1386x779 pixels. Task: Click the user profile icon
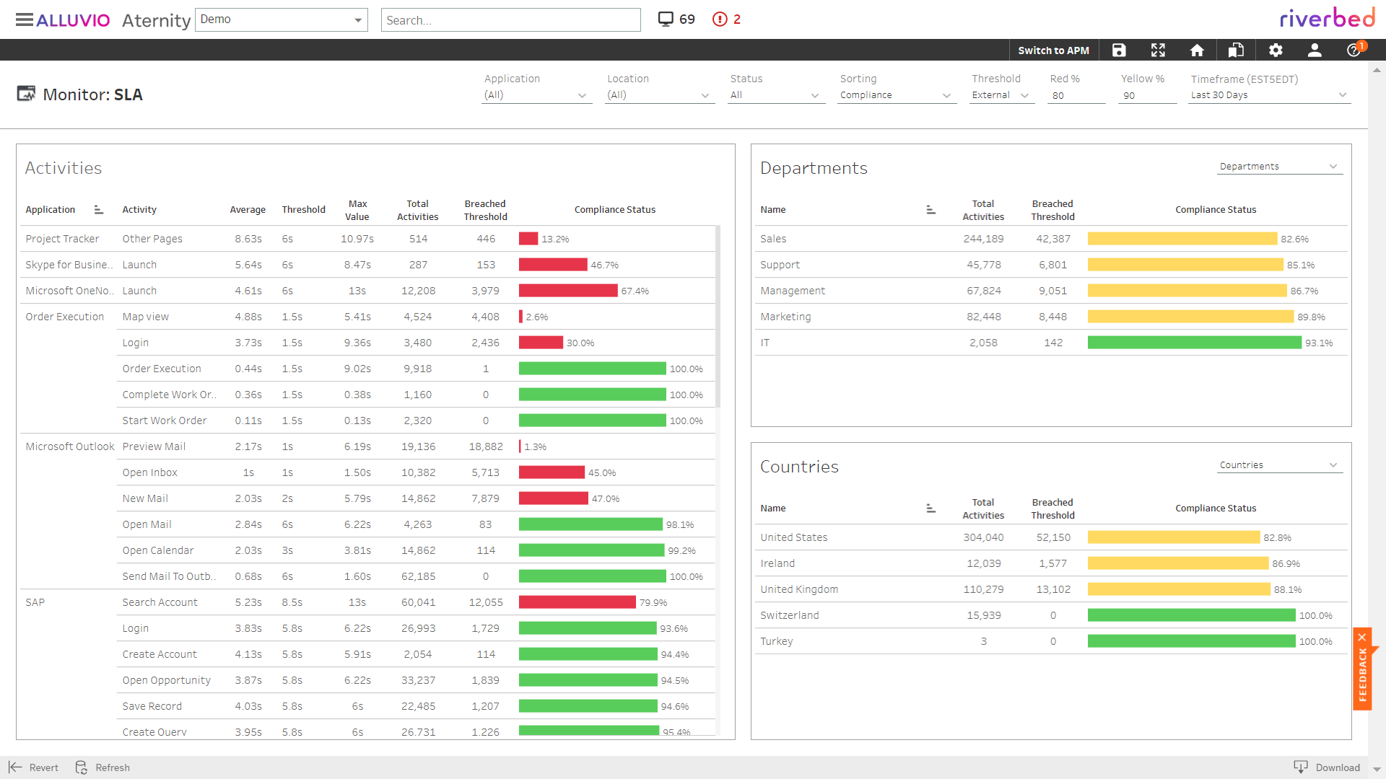(1315, 50)
